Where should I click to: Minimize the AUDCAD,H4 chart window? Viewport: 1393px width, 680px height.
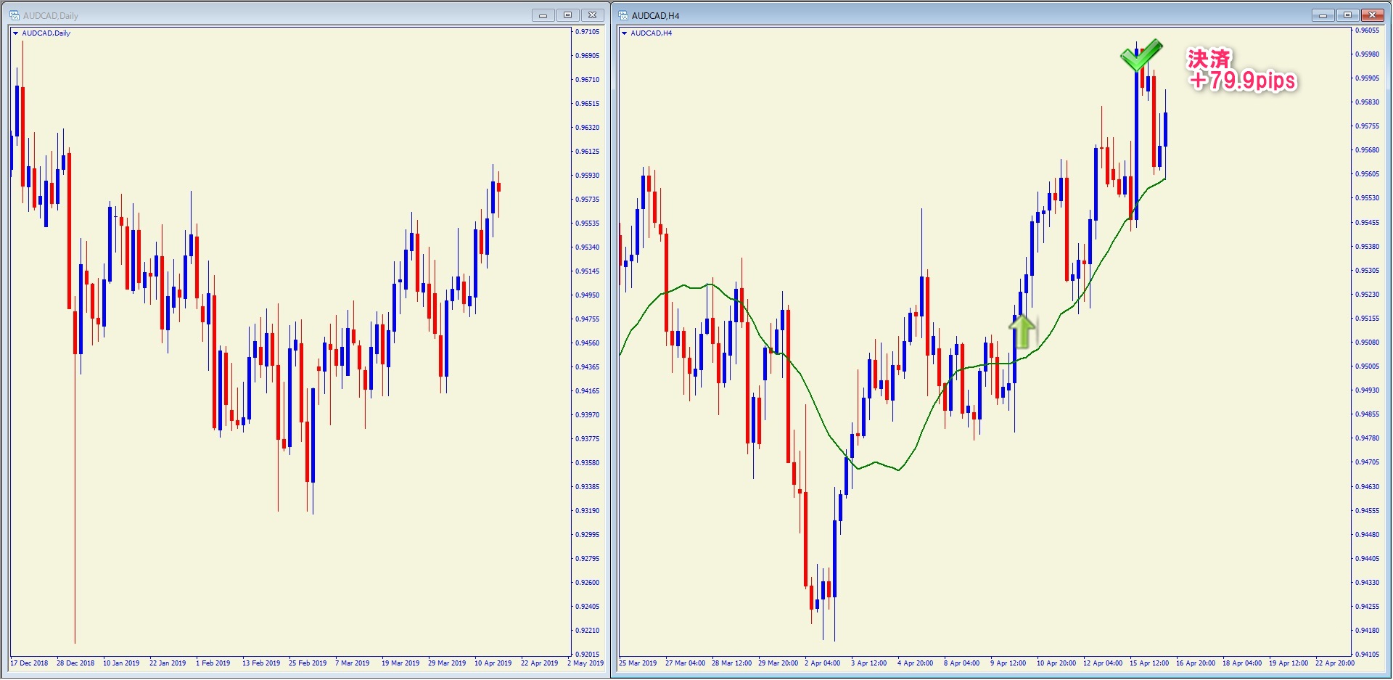click(1323, 15)
